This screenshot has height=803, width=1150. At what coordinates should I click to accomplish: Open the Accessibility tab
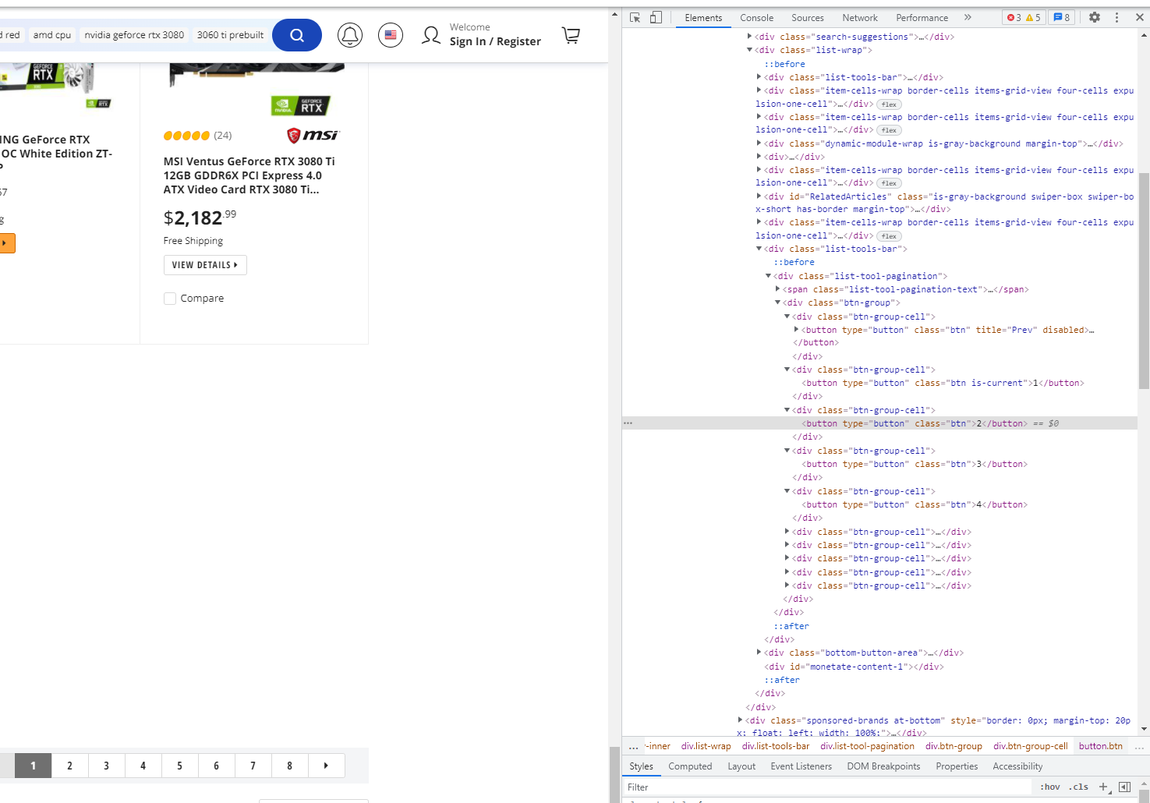[x=1017, y=766]
